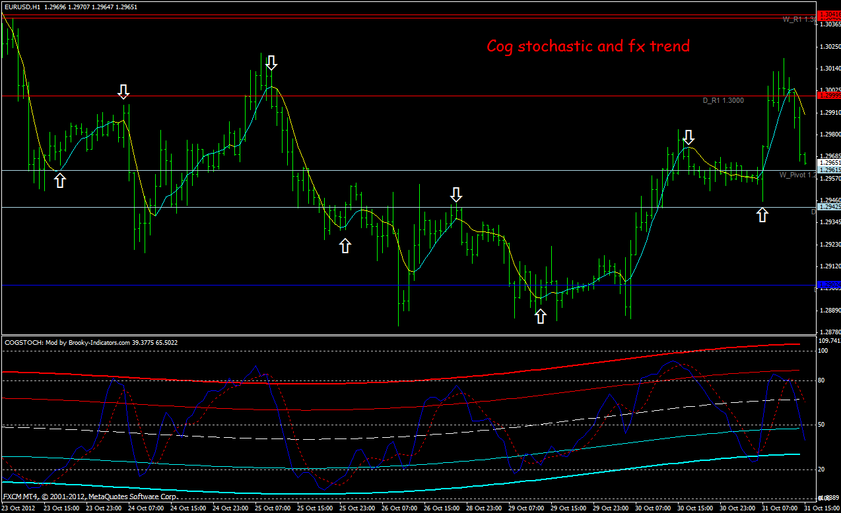This screenshot has width=841, height=513.
Task: Click the 24 Oct 07:00 time label
Action: tap(147, 508)
